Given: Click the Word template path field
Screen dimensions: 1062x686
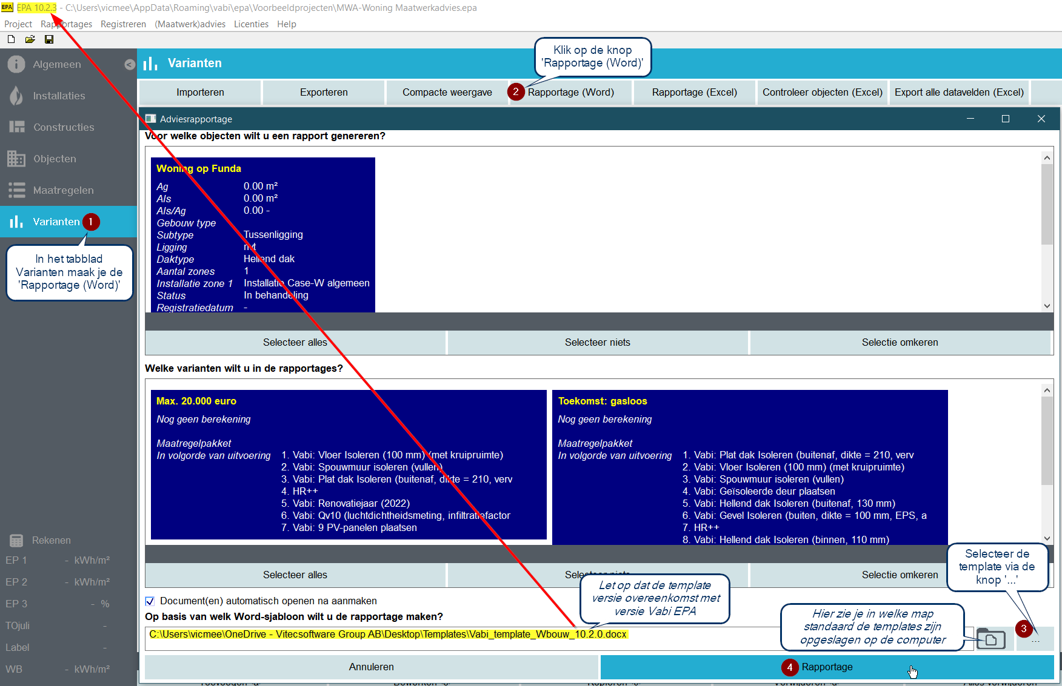Looking at the screenshot, I should pyautogui.click(x=559, y=639).
